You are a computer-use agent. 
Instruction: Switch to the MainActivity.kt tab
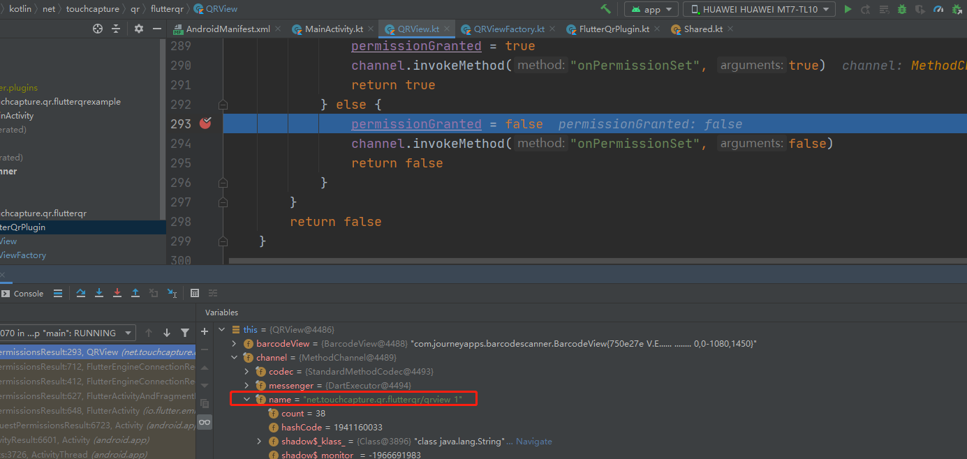pyautogui.click(x=333, y=29)
